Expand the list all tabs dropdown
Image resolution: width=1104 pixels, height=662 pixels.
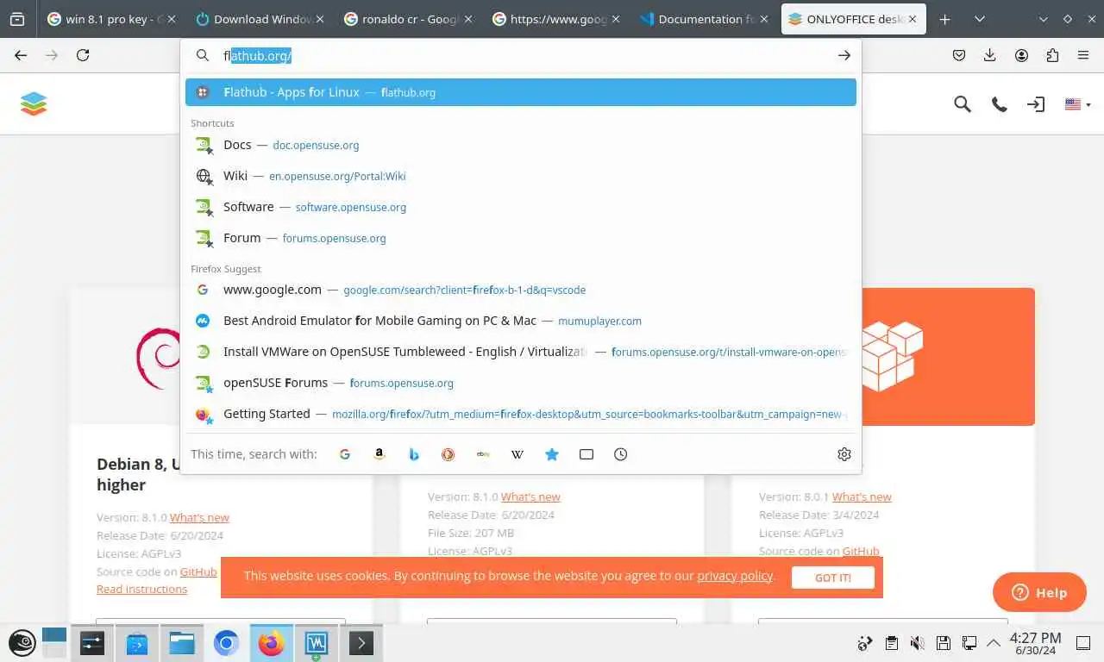[980, 19]
